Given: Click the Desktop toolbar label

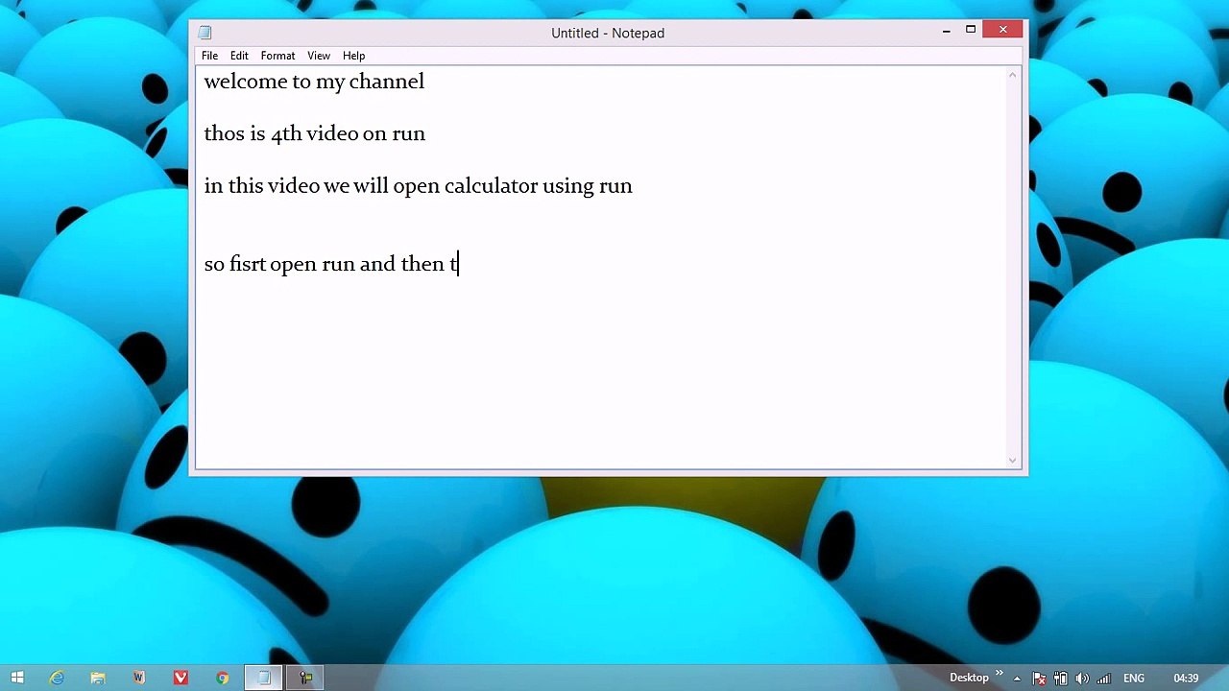Looking at the screenshot, I should tap(969, 678).
